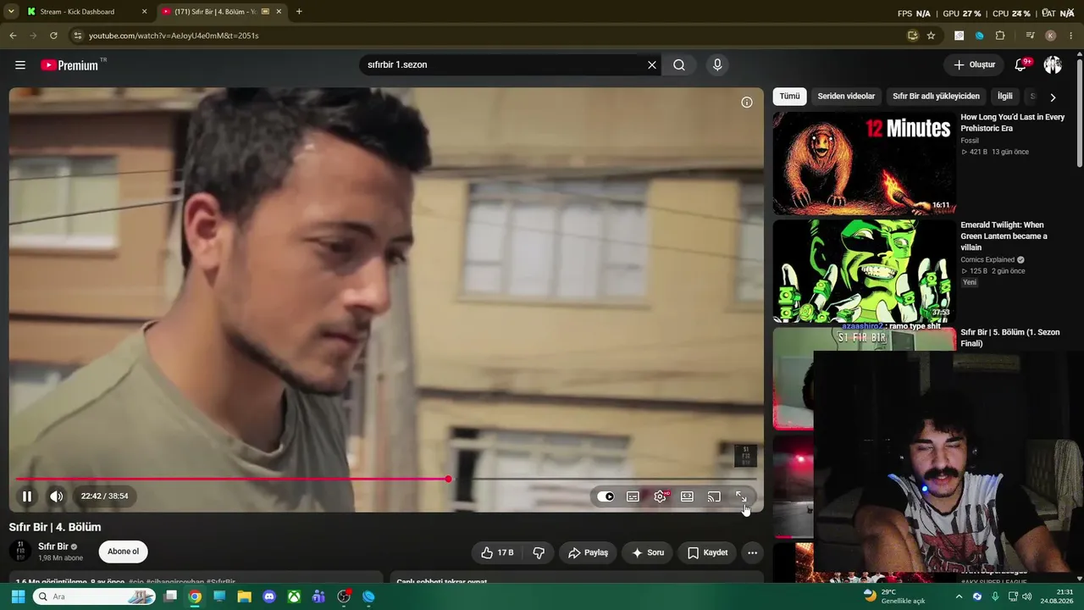Open the weather widget showing 29°C
Image resolution: width=1084 pixels, height=610 pixels.
pos(893,596)
